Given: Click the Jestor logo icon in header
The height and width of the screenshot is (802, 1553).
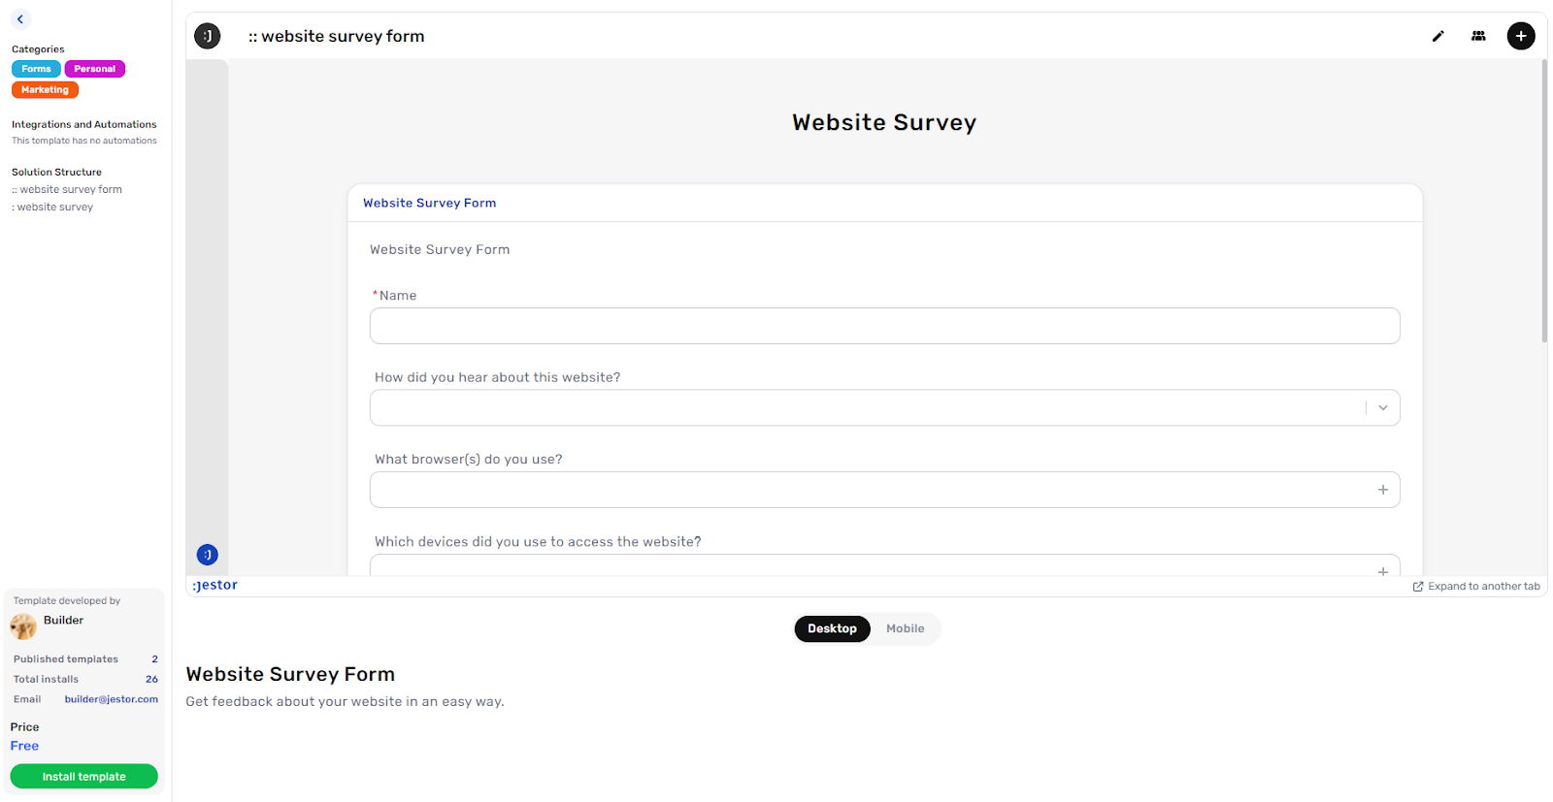Looking at the screenshot, I should click(x=208, y=36).
